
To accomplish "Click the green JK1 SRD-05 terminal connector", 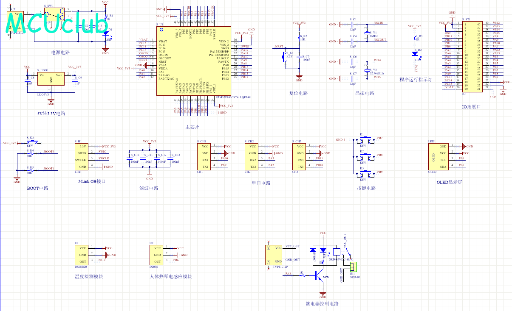I will pyautogui.click(x=352, y=267).
